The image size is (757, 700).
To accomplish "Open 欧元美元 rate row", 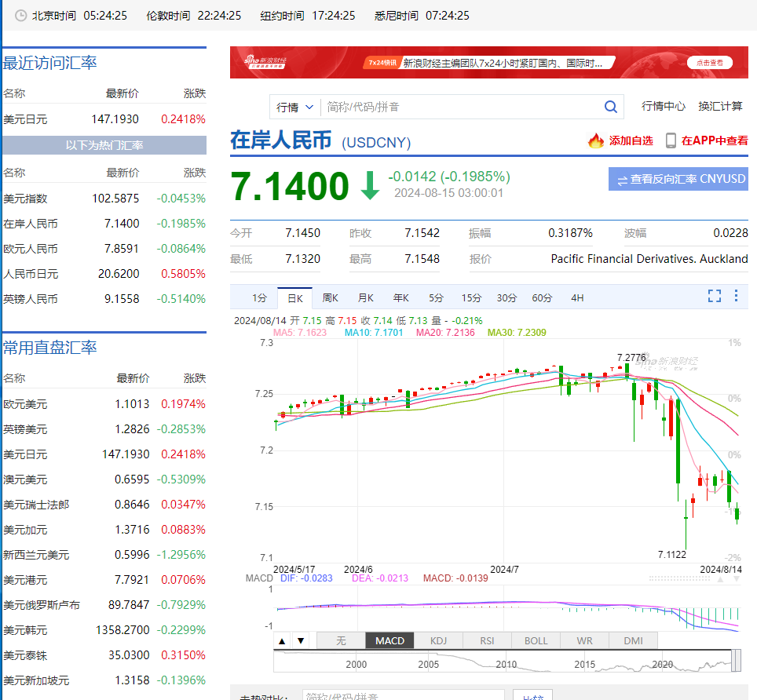I will [104, 404].
